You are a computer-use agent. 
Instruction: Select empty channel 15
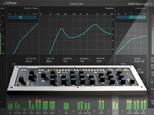pyautogui.click(x=108, y=112)
